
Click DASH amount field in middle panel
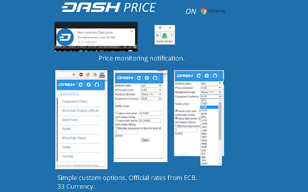pos(126,132)
